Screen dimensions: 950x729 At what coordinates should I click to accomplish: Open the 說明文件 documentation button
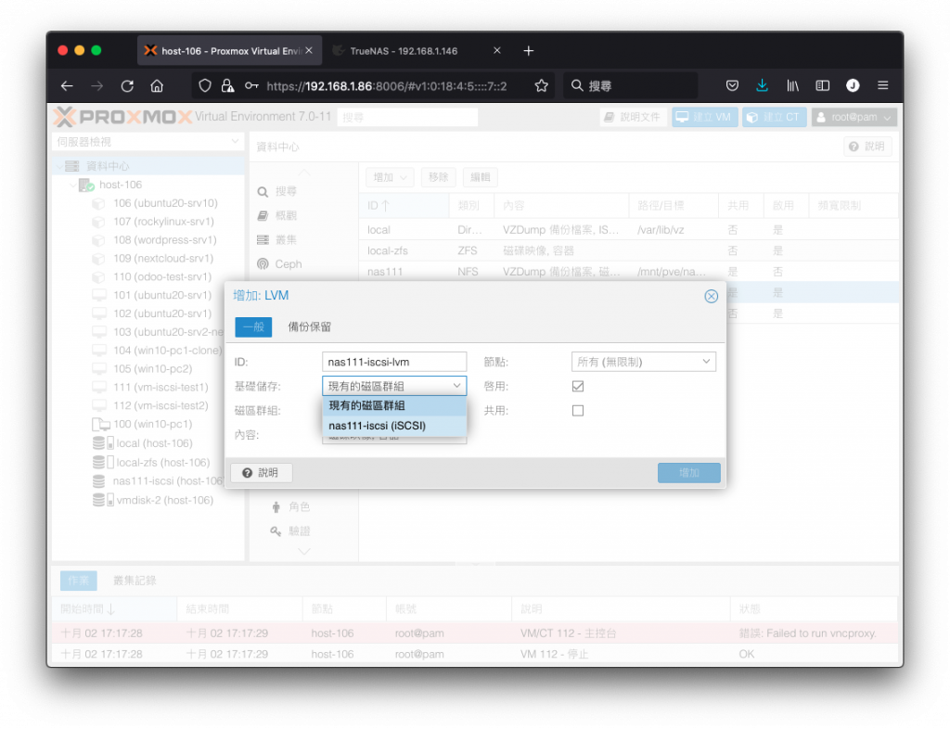pos(633,117)
